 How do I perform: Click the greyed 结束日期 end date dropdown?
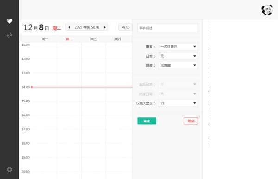click(x=178, y=94)
